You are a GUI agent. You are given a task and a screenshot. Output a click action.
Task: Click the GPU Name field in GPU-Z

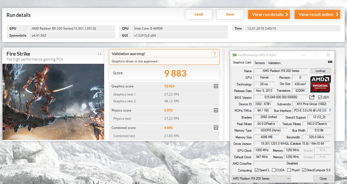point(281,71)
